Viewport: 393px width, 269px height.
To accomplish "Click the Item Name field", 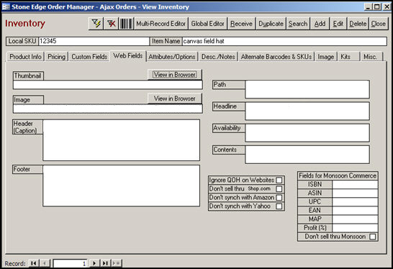I will pyautogui.click(x=284, y=41).
